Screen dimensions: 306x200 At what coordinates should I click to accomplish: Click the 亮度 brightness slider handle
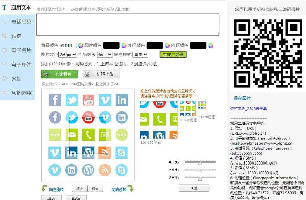point(200,163)
